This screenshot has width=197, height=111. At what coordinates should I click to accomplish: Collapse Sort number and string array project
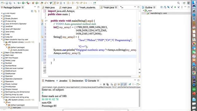[2, 97]
